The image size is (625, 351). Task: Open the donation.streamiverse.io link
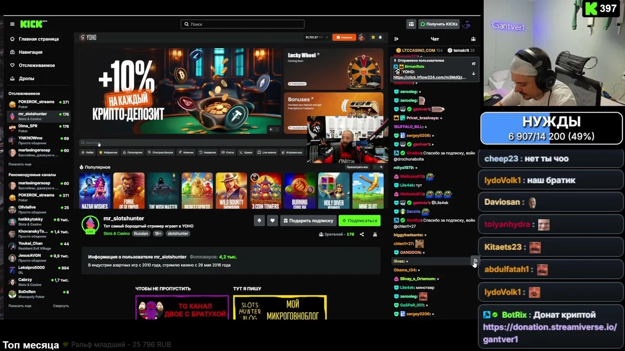(550, 333)
